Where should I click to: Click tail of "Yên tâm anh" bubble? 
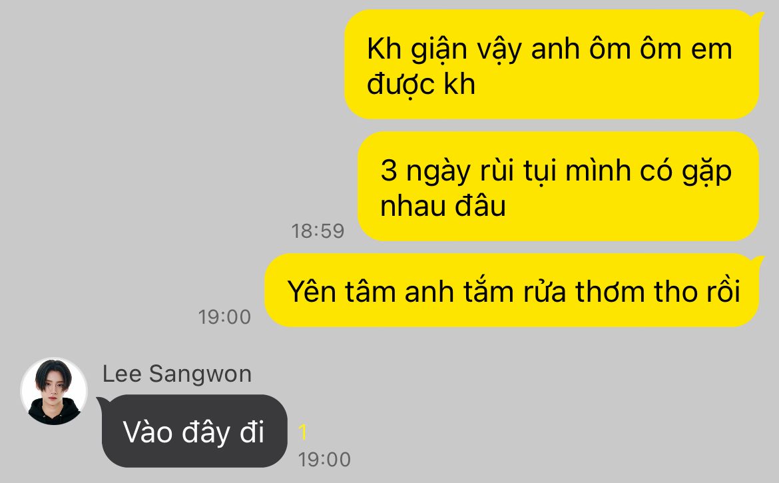pos(758,261)
